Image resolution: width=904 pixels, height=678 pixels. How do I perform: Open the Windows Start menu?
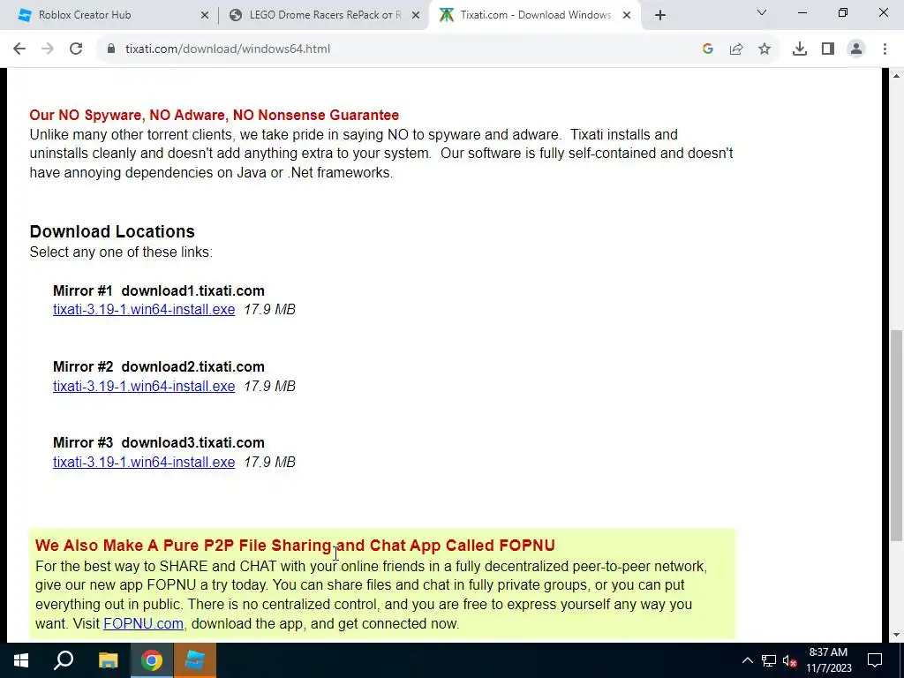pyautogui.click(x=21, y=660)
